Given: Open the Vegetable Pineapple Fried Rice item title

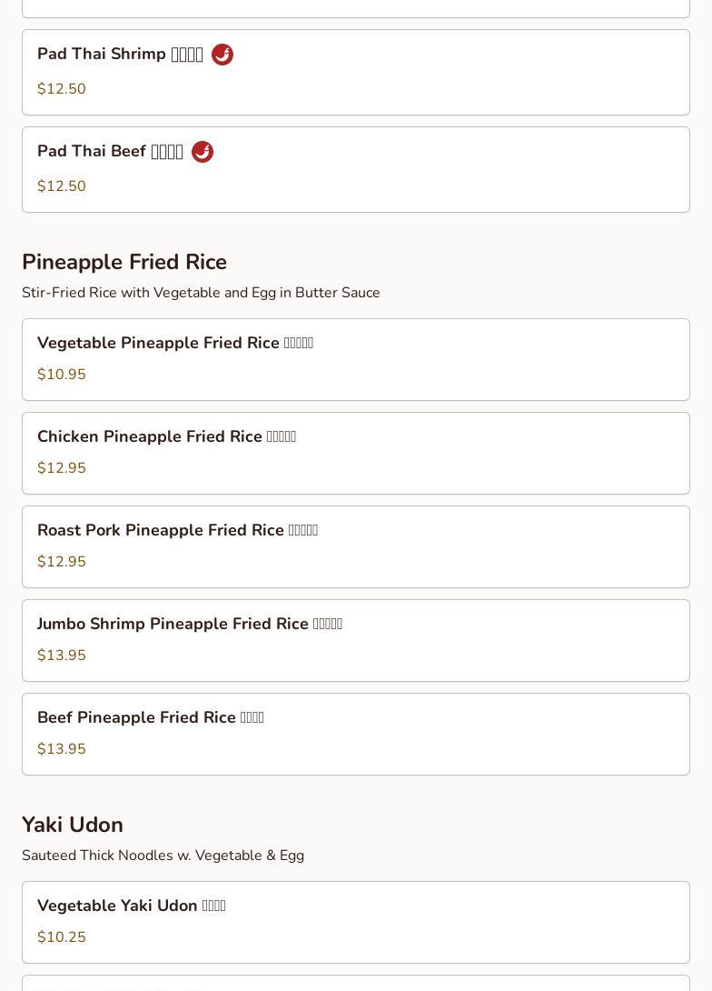Looking at the screenshot, I should [x=175, y=343].
